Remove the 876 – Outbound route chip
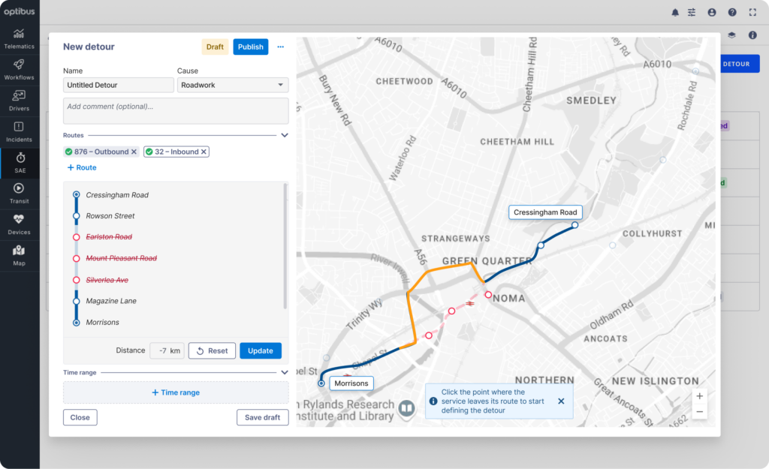 click(x=134, y=152)
